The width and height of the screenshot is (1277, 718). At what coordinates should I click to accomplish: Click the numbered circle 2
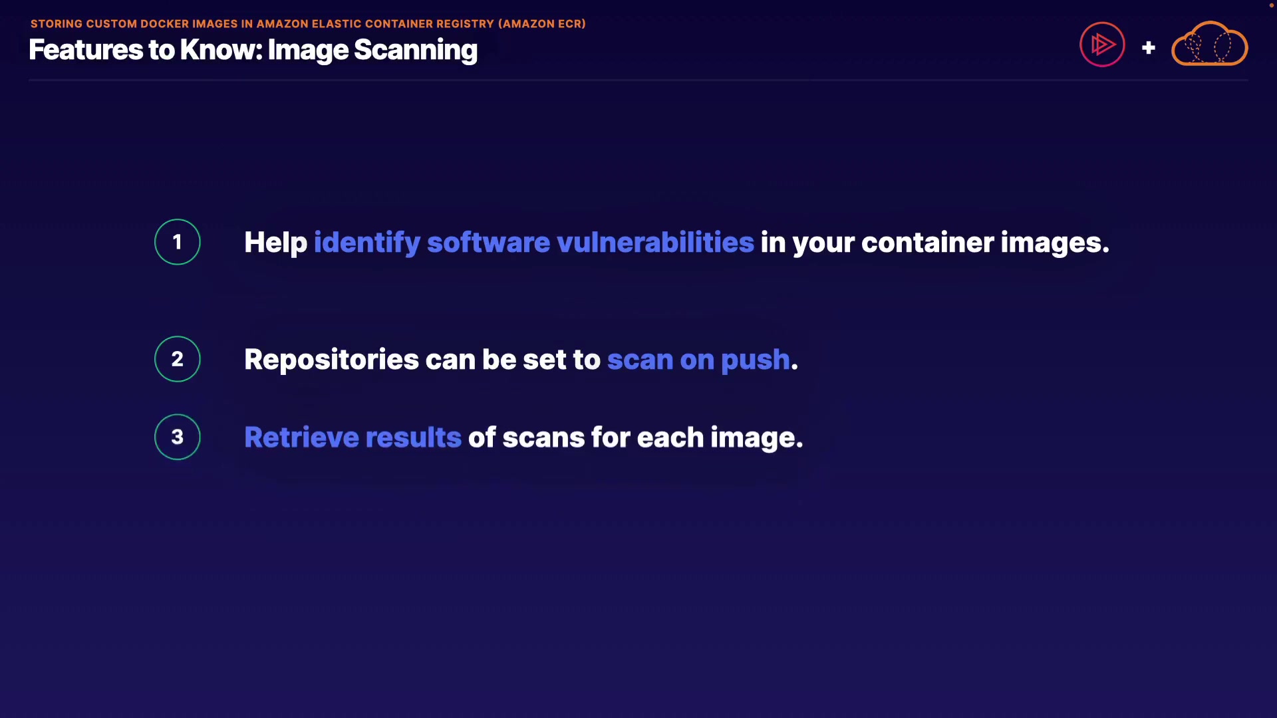178,359
